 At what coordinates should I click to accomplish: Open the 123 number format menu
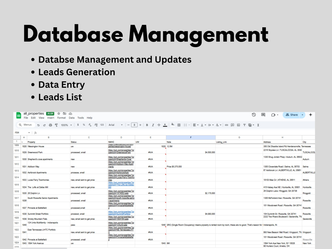102,125
